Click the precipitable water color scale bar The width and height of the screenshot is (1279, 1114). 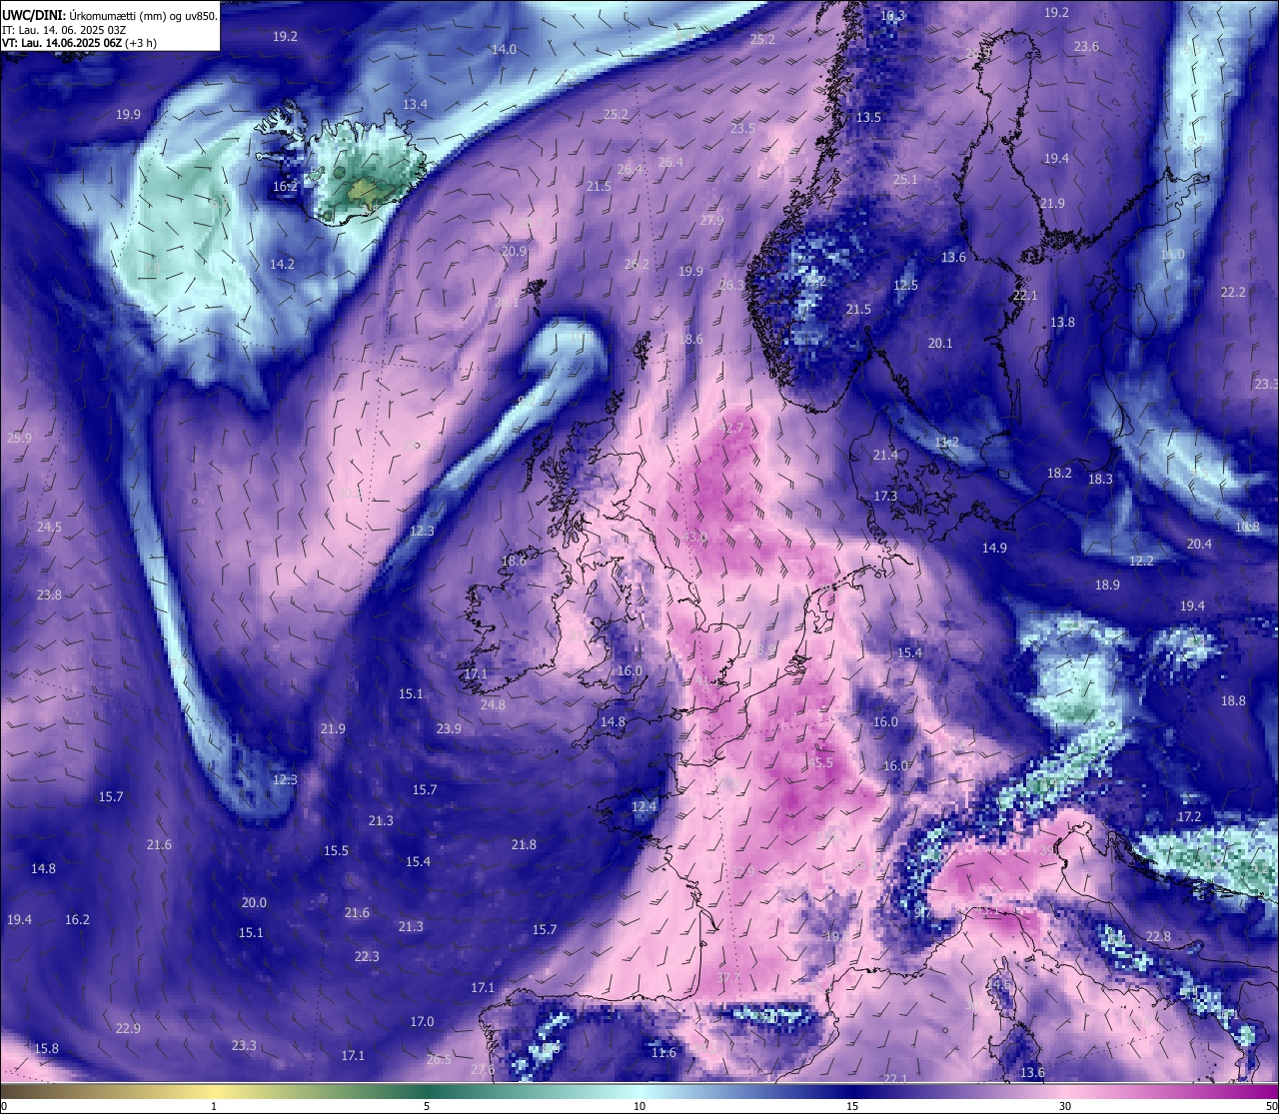click(x=639, y=1091)
